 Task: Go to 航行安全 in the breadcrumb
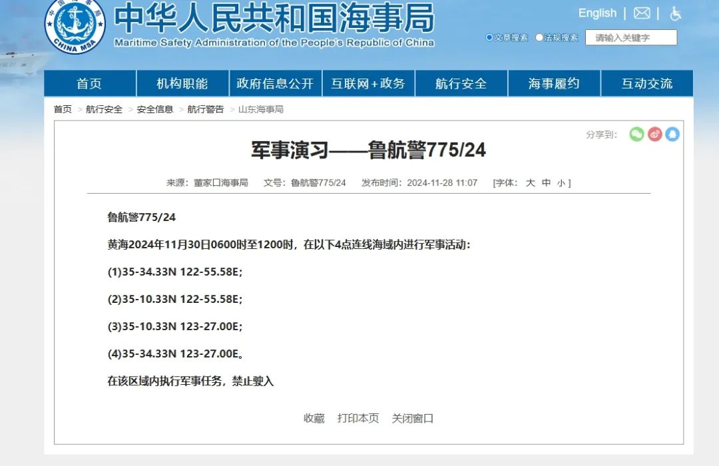(104, 109)
